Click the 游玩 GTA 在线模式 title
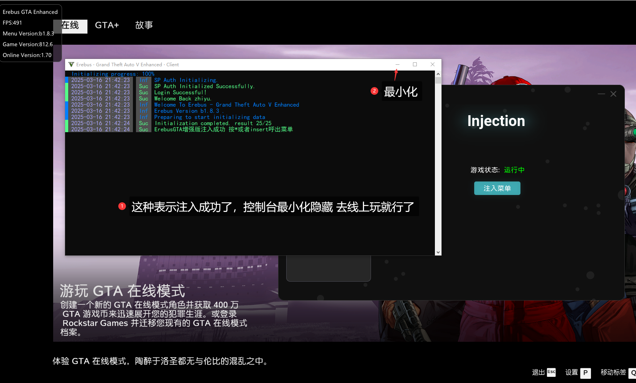The width and height of the screenshot is (636, 383). pos(123,291)
